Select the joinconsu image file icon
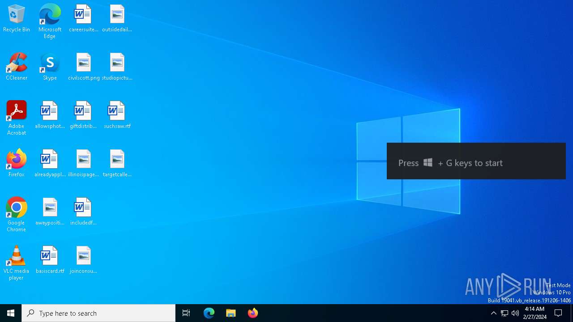The image size is (573, 322). click(83, 260)
